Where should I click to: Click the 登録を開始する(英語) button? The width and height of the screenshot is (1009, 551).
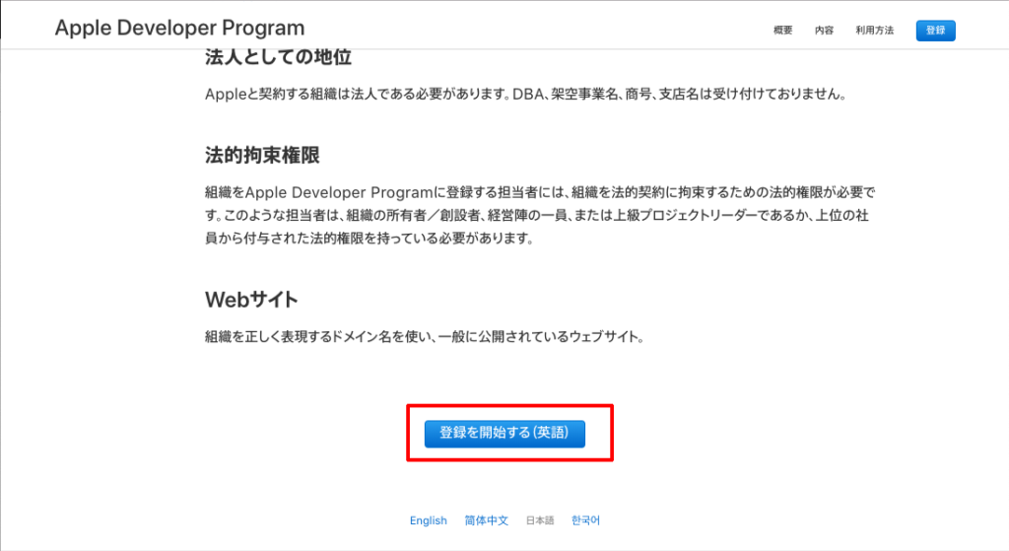504,433
